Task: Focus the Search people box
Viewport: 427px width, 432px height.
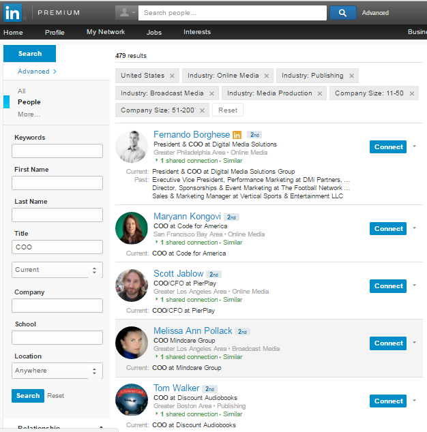Action: click(x=232, y=13)
